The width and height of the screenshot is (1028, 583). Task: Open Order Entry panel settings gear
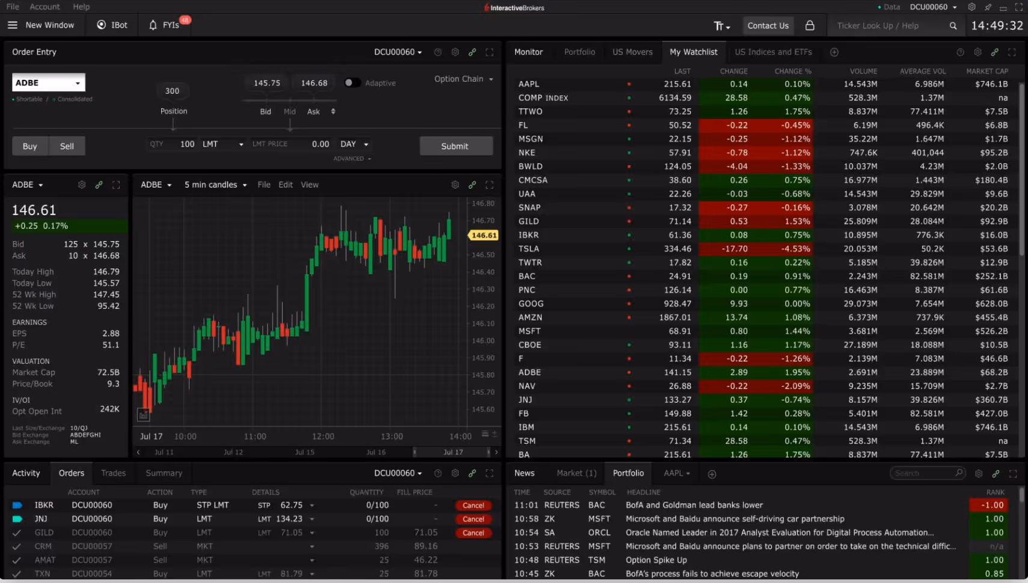click(x=455, y=52)
